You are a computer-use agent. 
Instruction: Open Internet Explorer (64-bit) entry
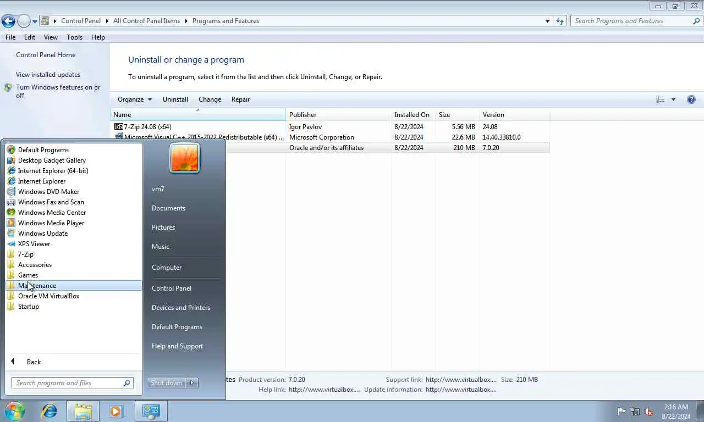point(53,170)
